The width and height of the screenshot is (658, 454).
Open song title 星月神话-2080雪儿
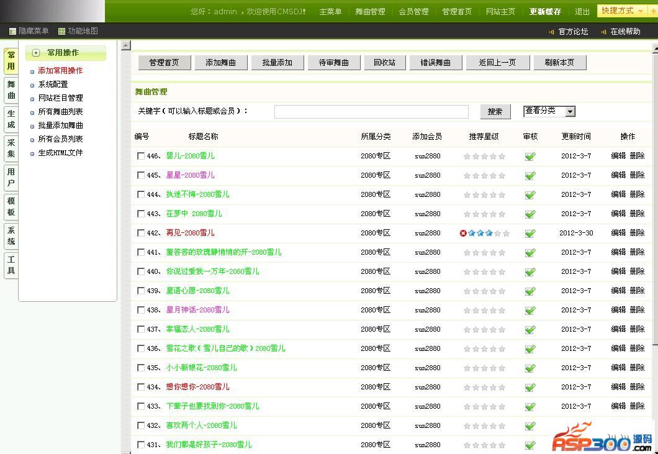(x=197, y=310)
